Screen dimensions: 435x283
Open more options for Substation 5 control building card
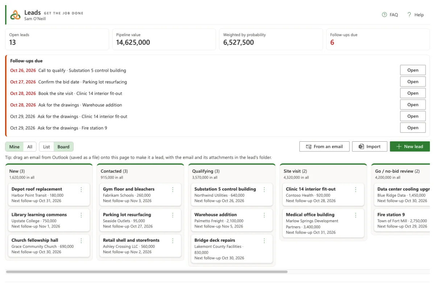pyautogui.click(x=264, y=190)
